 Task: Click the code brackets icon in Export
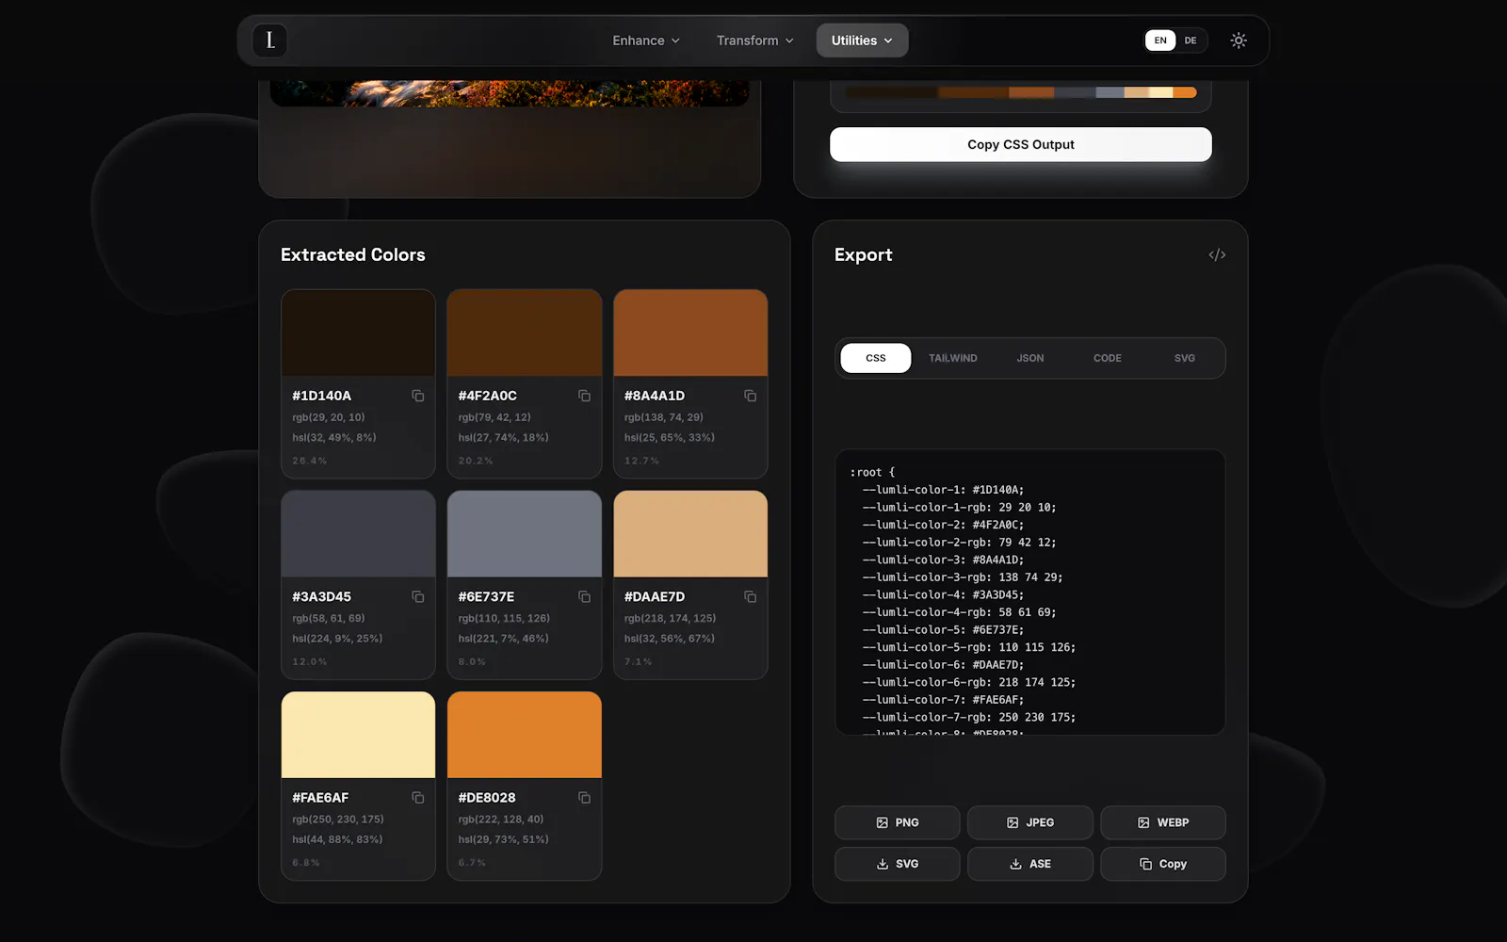1217,255
